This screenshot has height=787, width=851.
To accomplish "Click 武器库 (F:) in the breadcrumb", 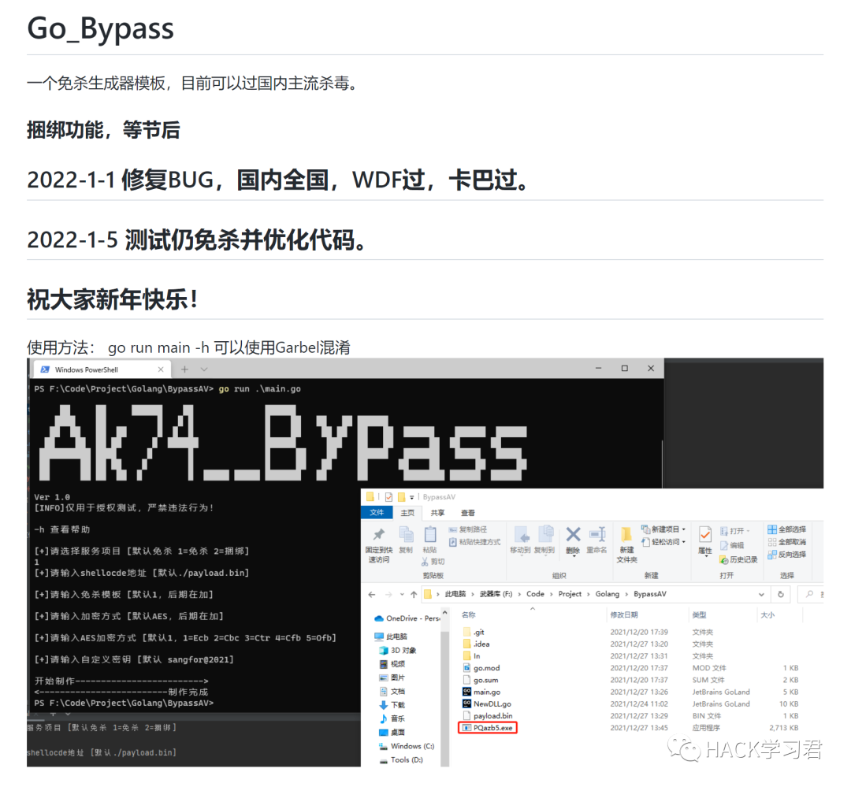I will coord(496,594).
